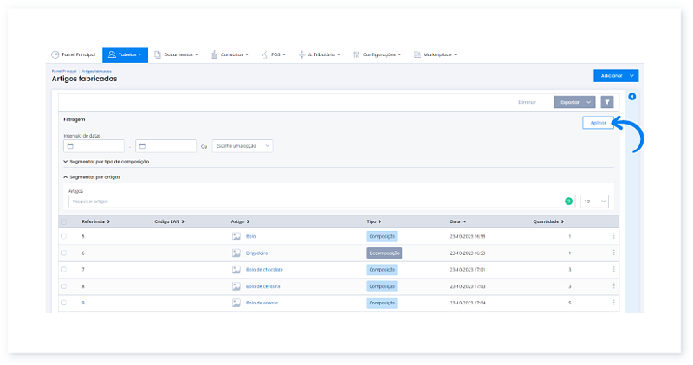Screen dimensions: 693x365
Task: Click the filter funnel icon
Action: [607, 102]
